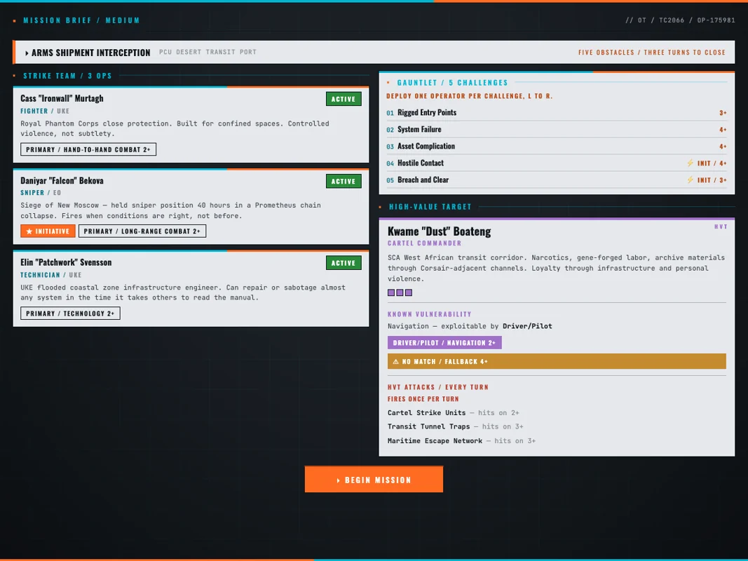Start the mission with Begin Mission button

pos(374,480)
